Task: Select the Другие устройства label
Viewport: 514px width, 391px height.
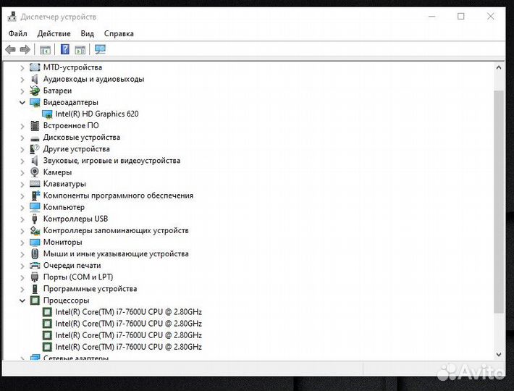Action: pyautogui.click(x=77, y=148)
